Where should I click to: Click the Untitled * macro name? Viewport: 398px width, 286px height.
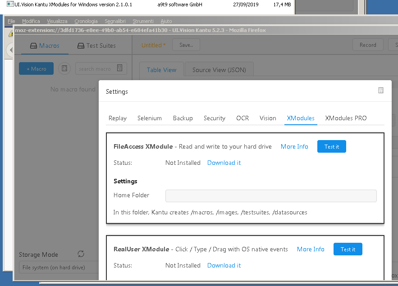(x=153, y=45)
